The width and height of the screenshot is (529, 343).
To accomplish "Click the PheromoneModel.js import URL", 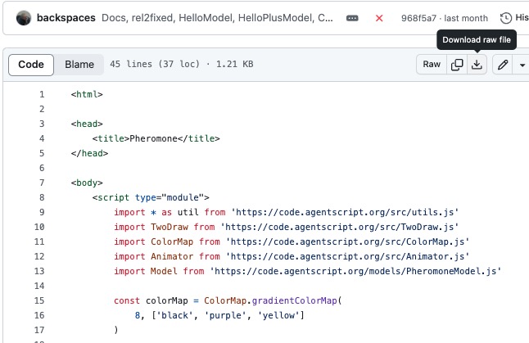I will click(x=355, y=271).
